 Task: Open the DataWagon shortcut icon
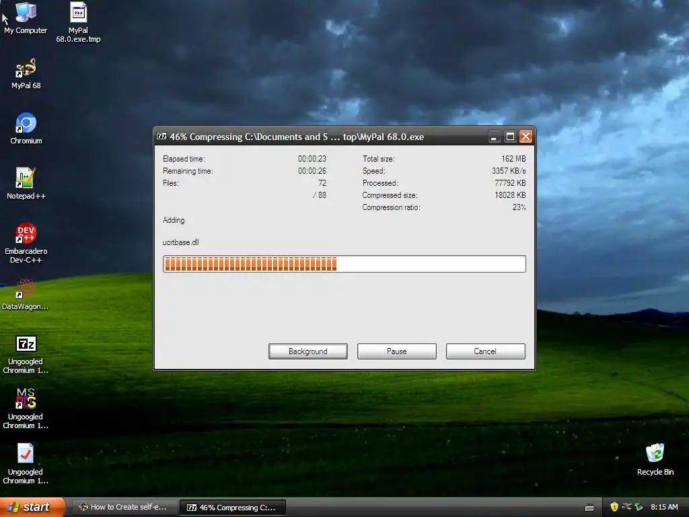tap(26, 295)
